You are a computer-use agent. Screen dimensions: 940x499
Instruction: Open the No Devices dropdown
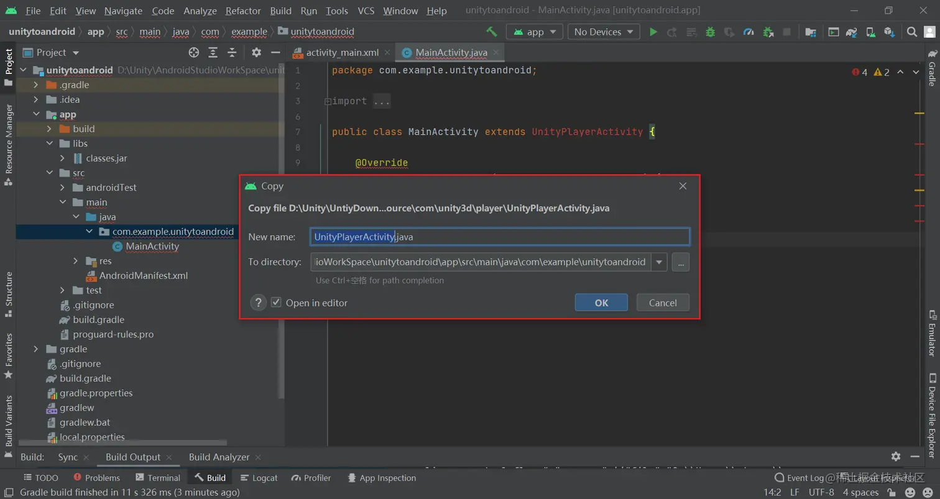(x=604, y=32)
